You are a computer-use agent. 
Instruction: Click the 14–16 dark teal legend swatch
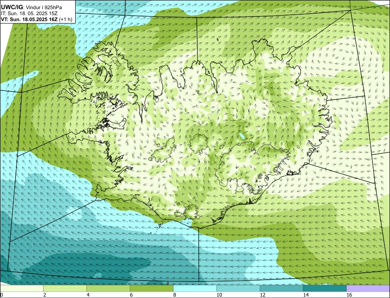point(325,288)
